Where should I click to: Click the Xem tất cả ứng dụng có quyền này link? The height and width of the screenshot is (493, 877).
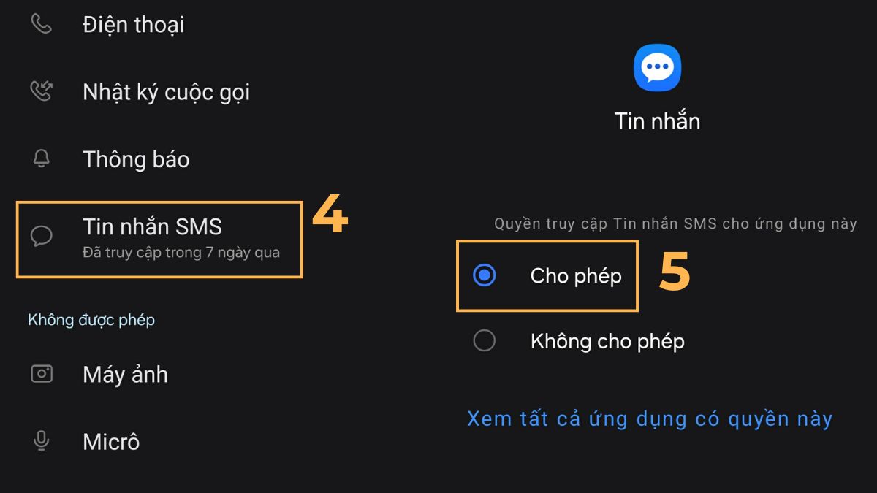click(x=649, y=418)
